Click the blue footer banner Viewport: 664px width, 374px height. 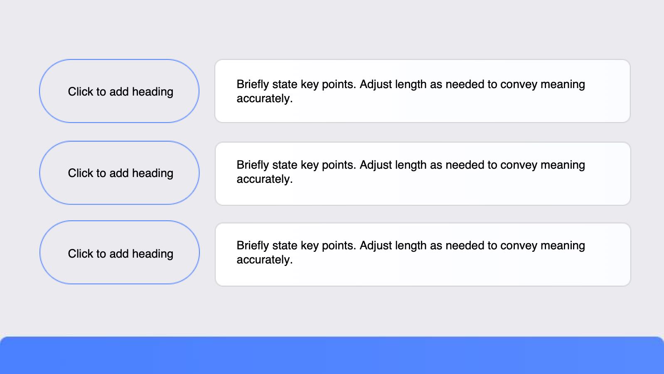point(332,356)
